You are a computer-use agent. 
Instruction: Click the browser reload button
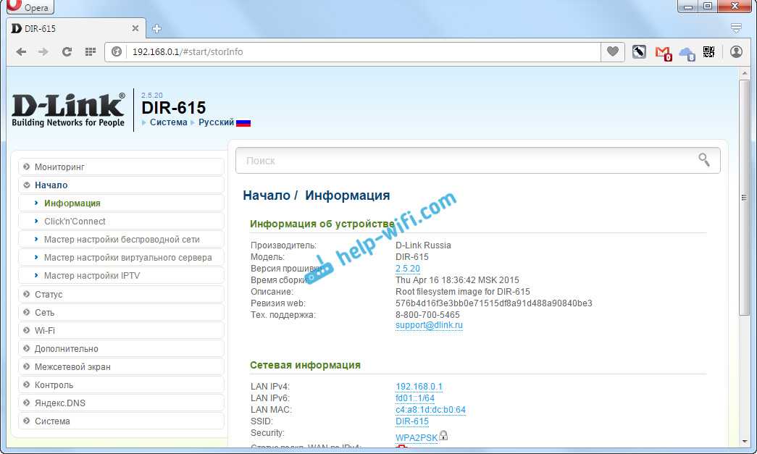pos(67,51)
